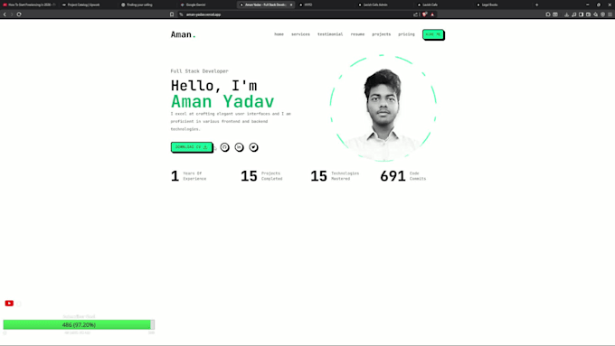Viewport: 615px width, 346px height.
Task: Click the 'Full Stack Developer' subtitle
Action: point(199,71)
